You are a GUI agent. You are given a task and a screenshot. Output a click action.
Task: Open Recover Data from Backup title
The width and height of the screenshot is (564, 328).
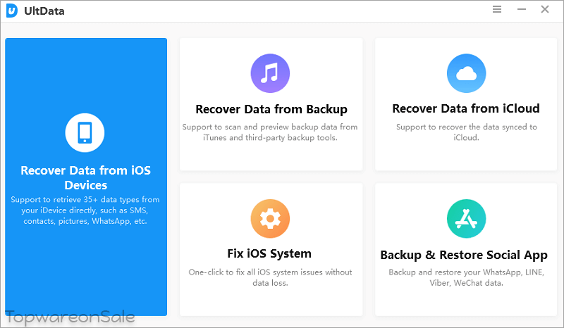pos(271,109)
